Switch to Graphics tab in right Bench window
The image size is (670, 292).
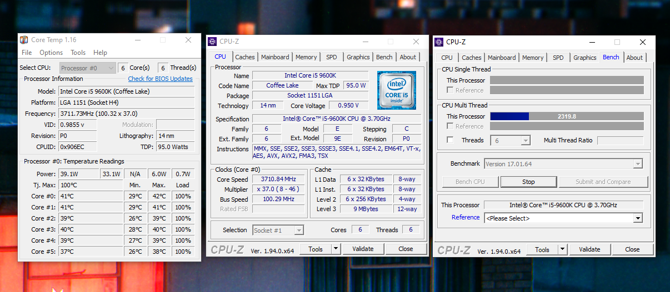(585, 58)
